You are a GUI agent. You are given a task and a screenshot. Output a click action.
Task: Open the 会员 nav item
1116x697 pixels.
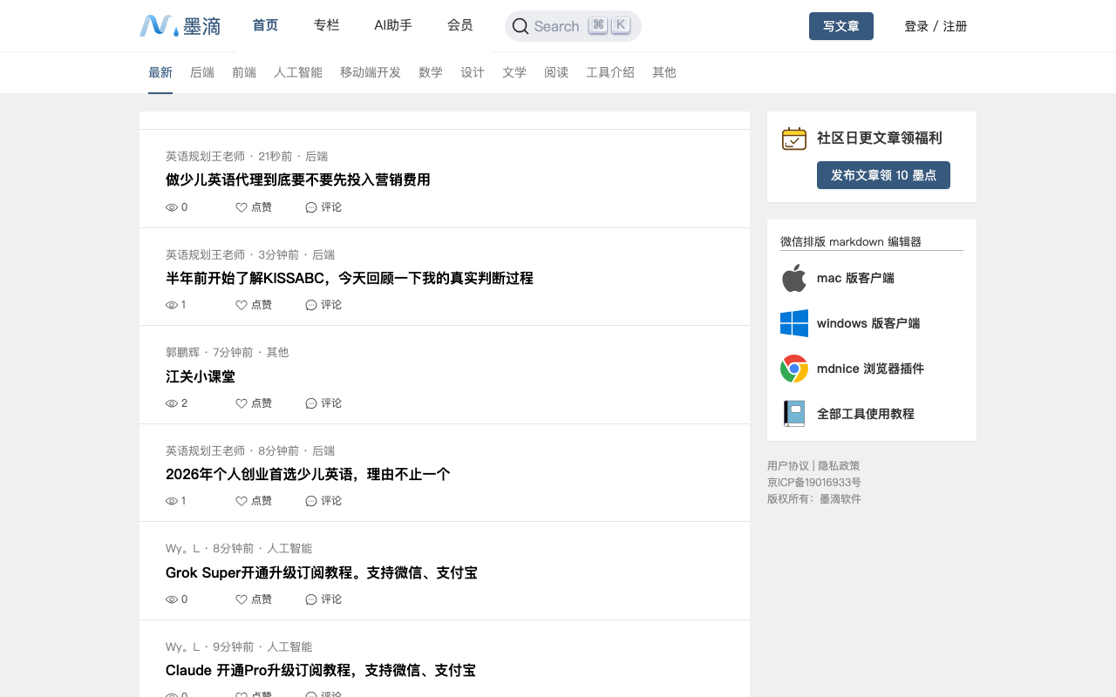click(x=459, y=25)
